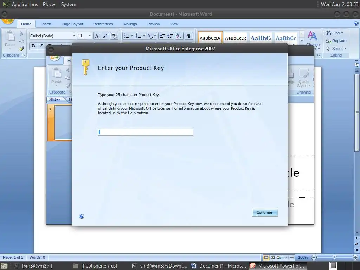Open the font size 11 dropdown
This screenshot has width=360, height=270.
pyautogui.click(x=89, y=36)
